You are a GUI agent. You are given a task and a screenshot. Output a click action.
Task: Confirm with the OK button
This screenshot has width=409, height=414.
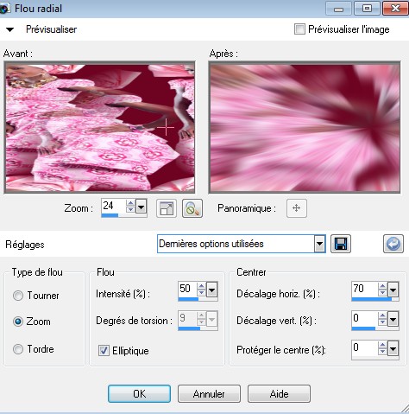pyautogui.click(x=139, y=393)
